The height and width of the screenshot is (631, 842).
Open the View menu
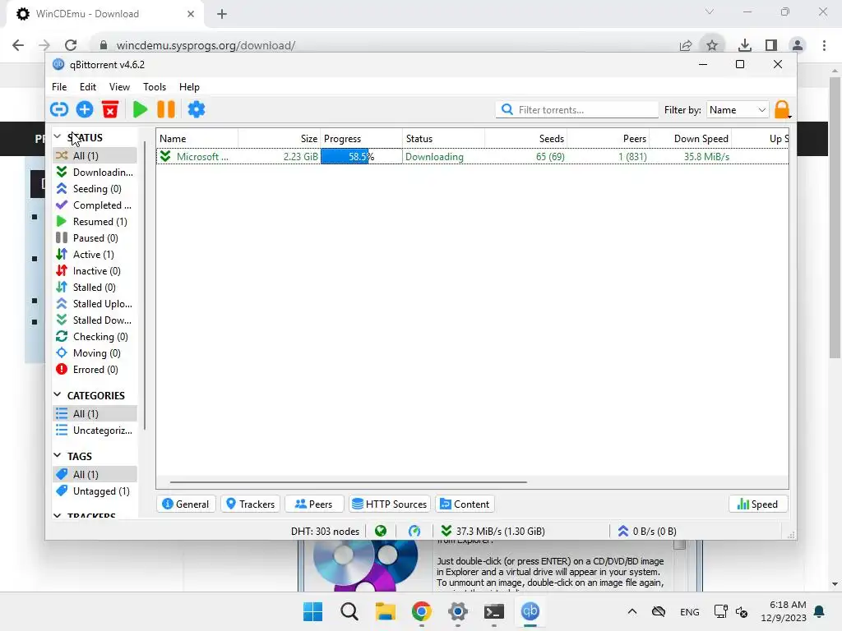119,87
